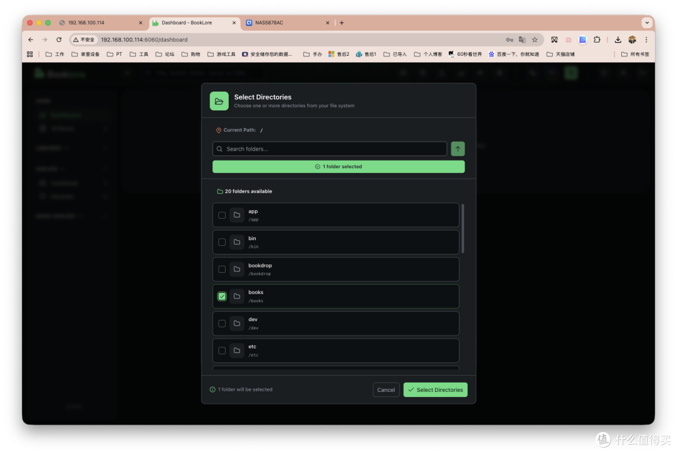Go back in browser history
The width and height of the screenshot is (677, 454).
pos(31,40)
